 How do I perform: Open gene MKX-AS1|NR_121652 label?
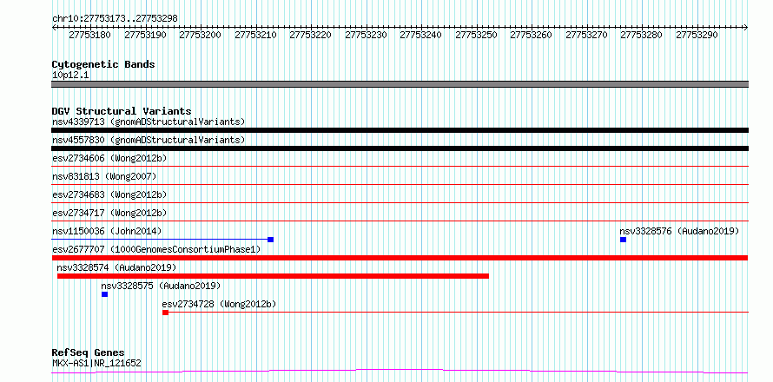pos(96,364)
